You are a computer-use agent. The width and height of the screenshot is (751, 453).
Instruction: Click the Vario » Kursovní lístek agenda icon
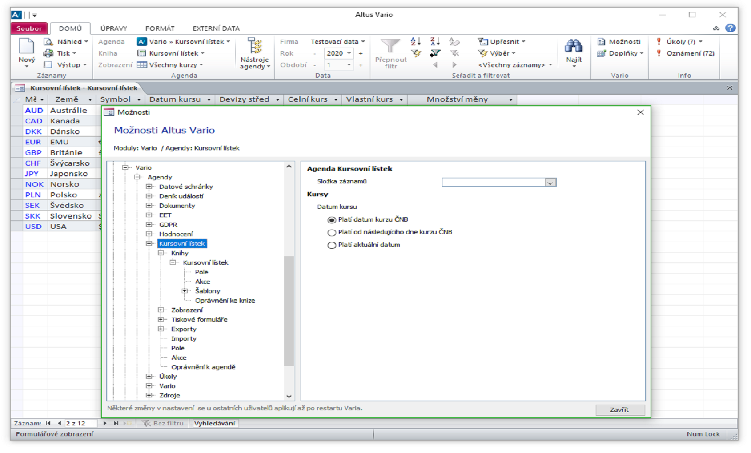[141, 42]
